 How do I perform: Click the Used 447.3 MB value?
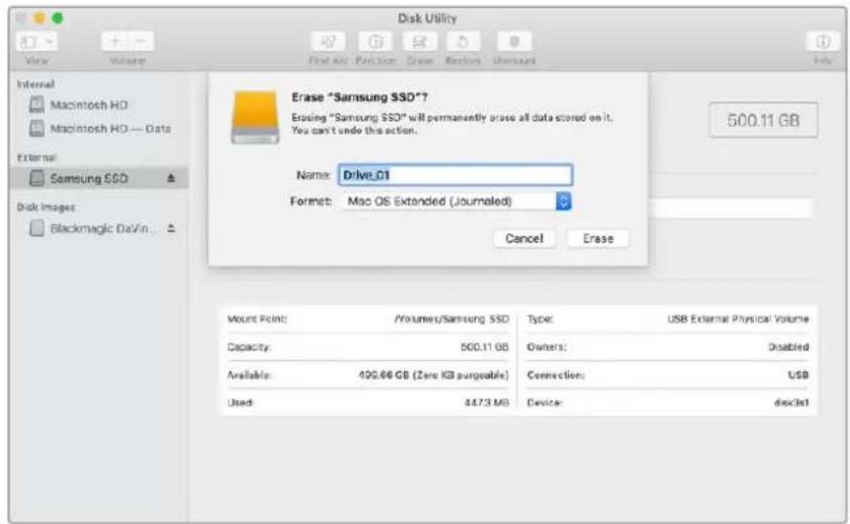pyautogui.click(x=486, y=403)
